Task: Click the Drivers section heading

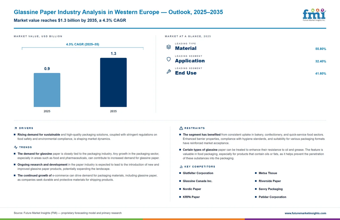Action: (26, 128)
